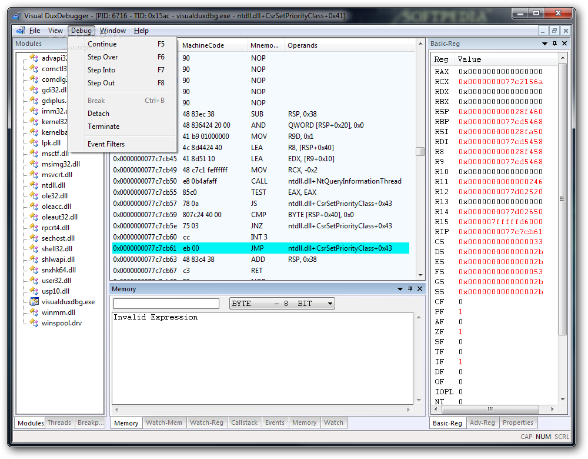Open the File menu
This screenshot has height=459, width=588.
(x=35, y=31)
